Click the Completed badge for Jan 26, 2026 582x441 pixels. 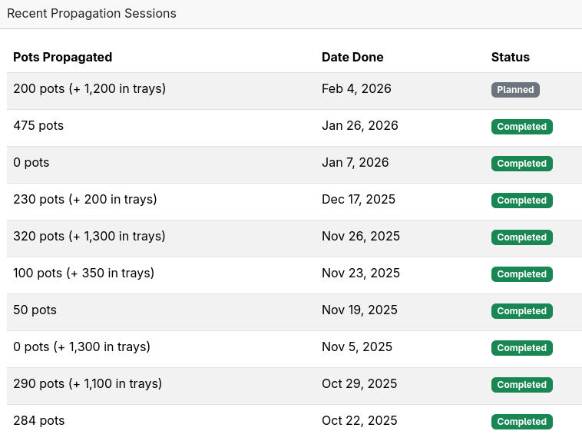(x=521, y=127)
